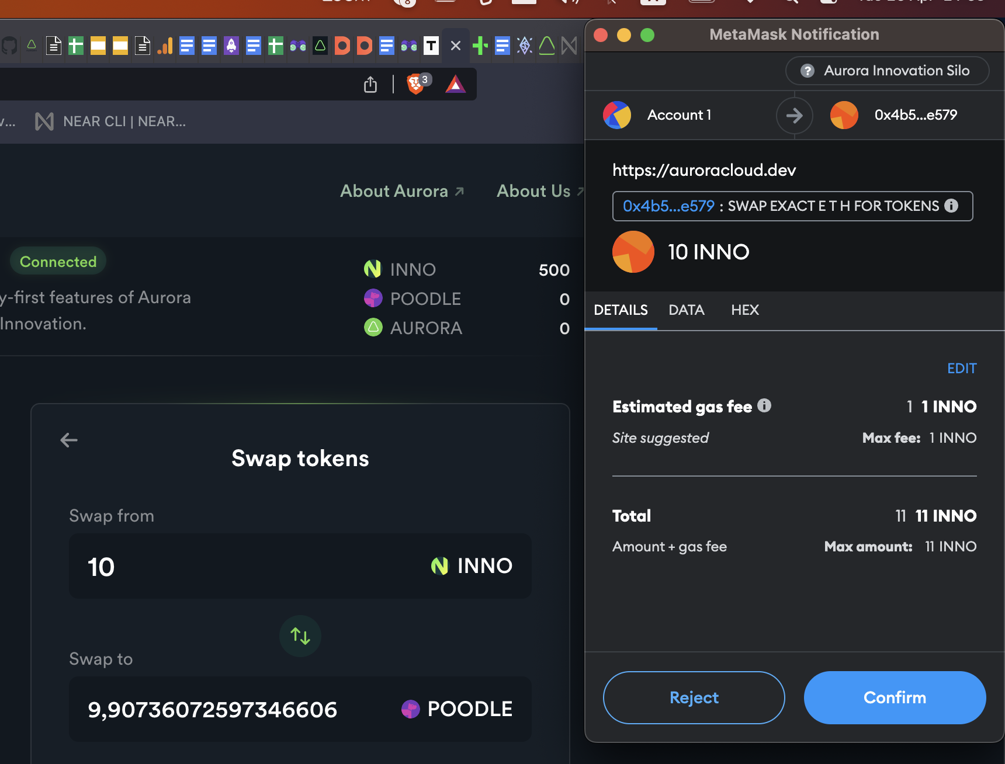Screen dimensions: 1005x764
Task: Switch to the DATA tab
Action: (687, 310)
